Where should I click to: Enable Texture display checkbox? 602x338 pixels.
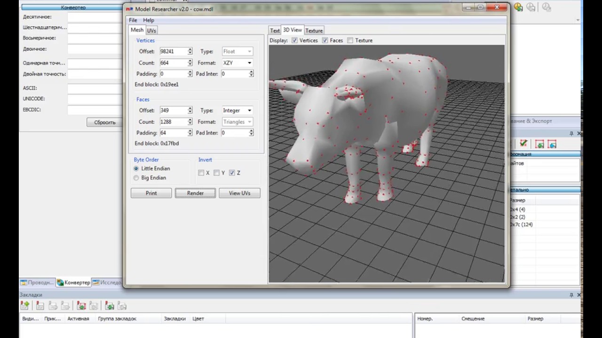[350, 40]
